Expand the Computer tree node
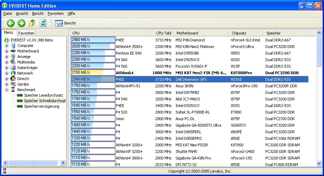 tap(7, 46)
